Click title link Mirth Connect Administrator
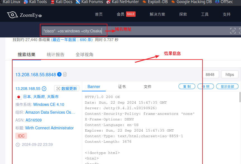Screen dimensions: 241x164 pos(49,128)
